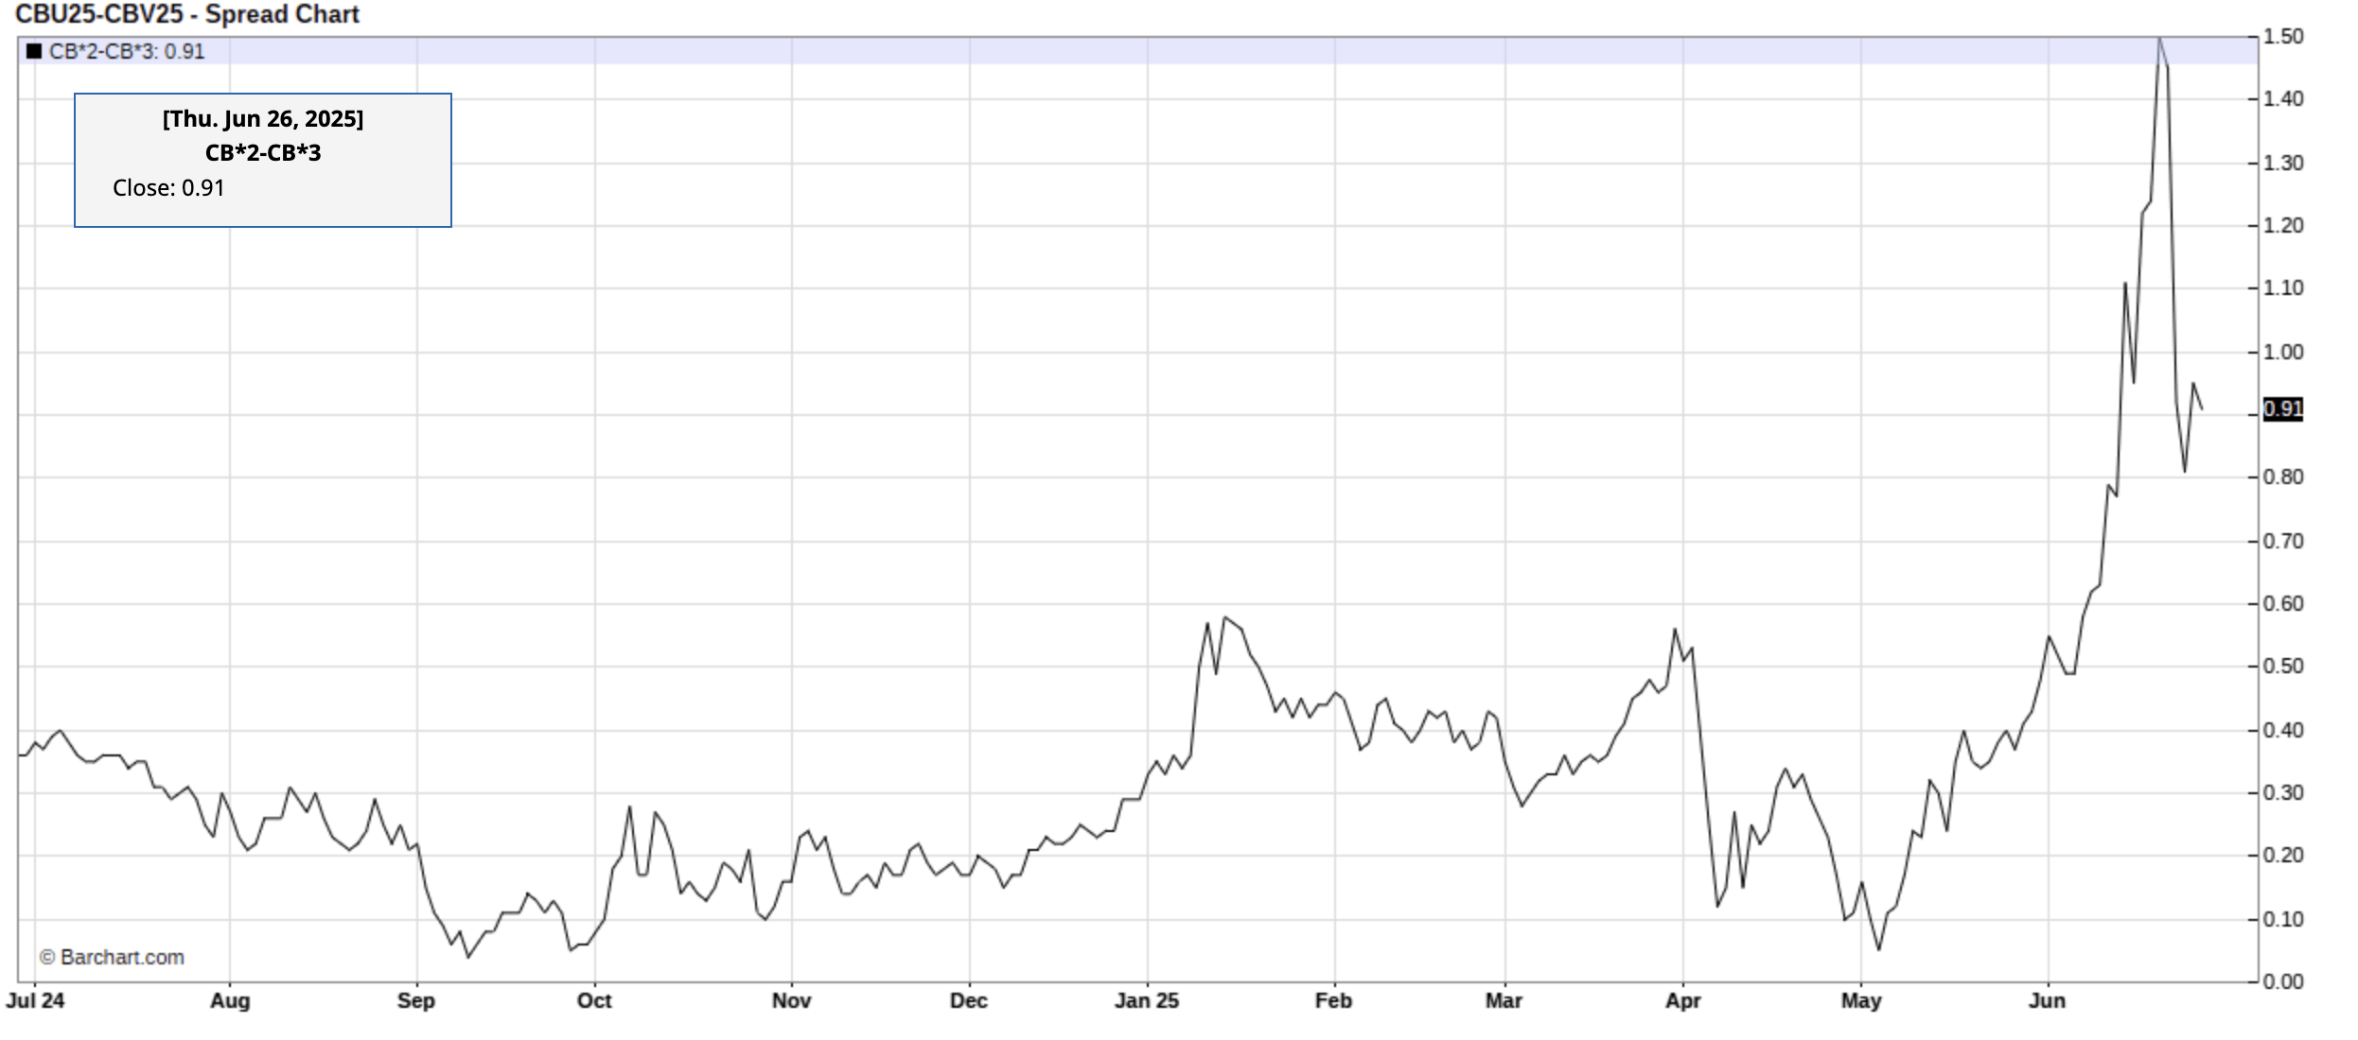Click the 'Aug' x-axis label
2358x1040 pixels.
tap(230, 1001)
